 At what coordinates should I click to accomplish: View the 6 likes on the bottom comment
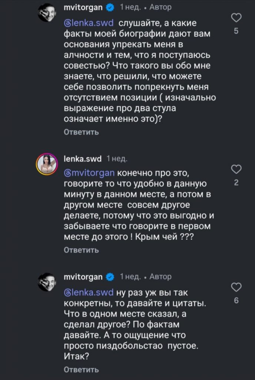(236, 301)
